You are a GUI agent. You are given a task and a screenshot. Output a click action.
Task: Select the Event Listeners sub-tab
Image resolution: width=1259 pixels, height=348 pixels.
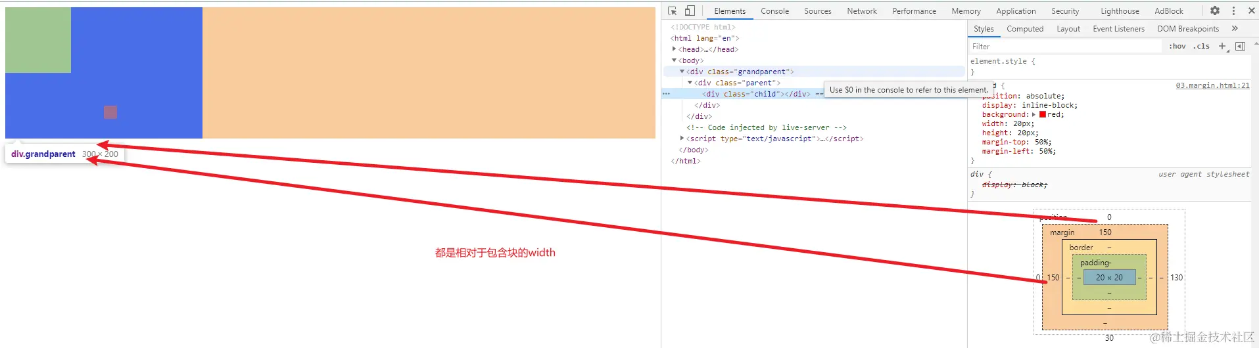1118,29
